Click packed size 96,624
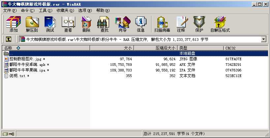 pyautogui.click(x=169, y=59)
